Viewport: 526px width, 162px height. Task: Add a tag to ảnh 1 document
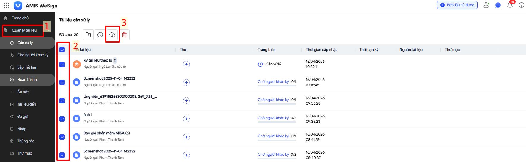coord(186,119)
